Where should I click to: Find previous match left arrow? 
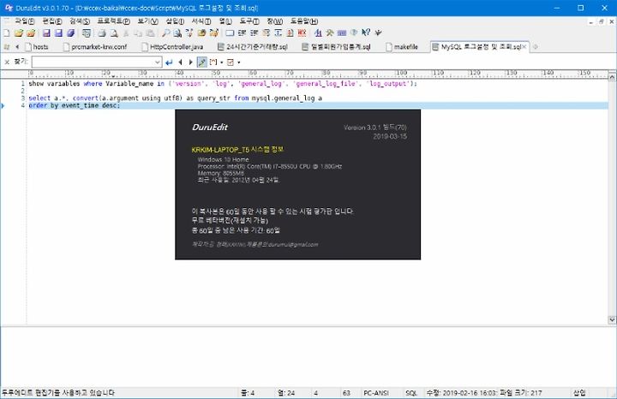(180, 63)
